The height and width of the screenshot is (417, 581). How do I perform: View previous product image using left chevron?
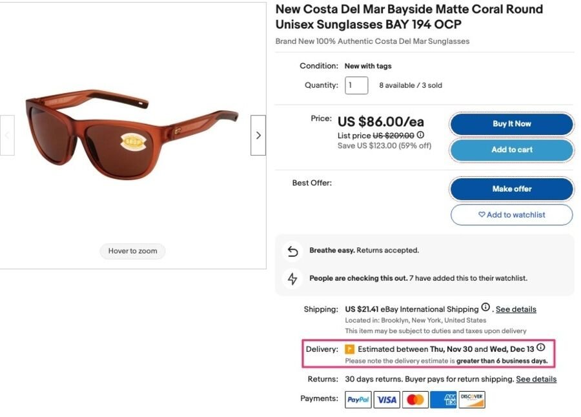[7, 136]
